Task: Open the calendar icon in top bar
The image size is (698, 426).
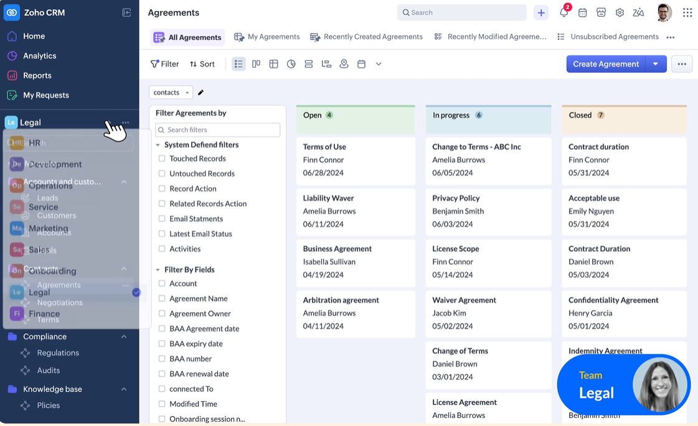Action: click(582, 12)
